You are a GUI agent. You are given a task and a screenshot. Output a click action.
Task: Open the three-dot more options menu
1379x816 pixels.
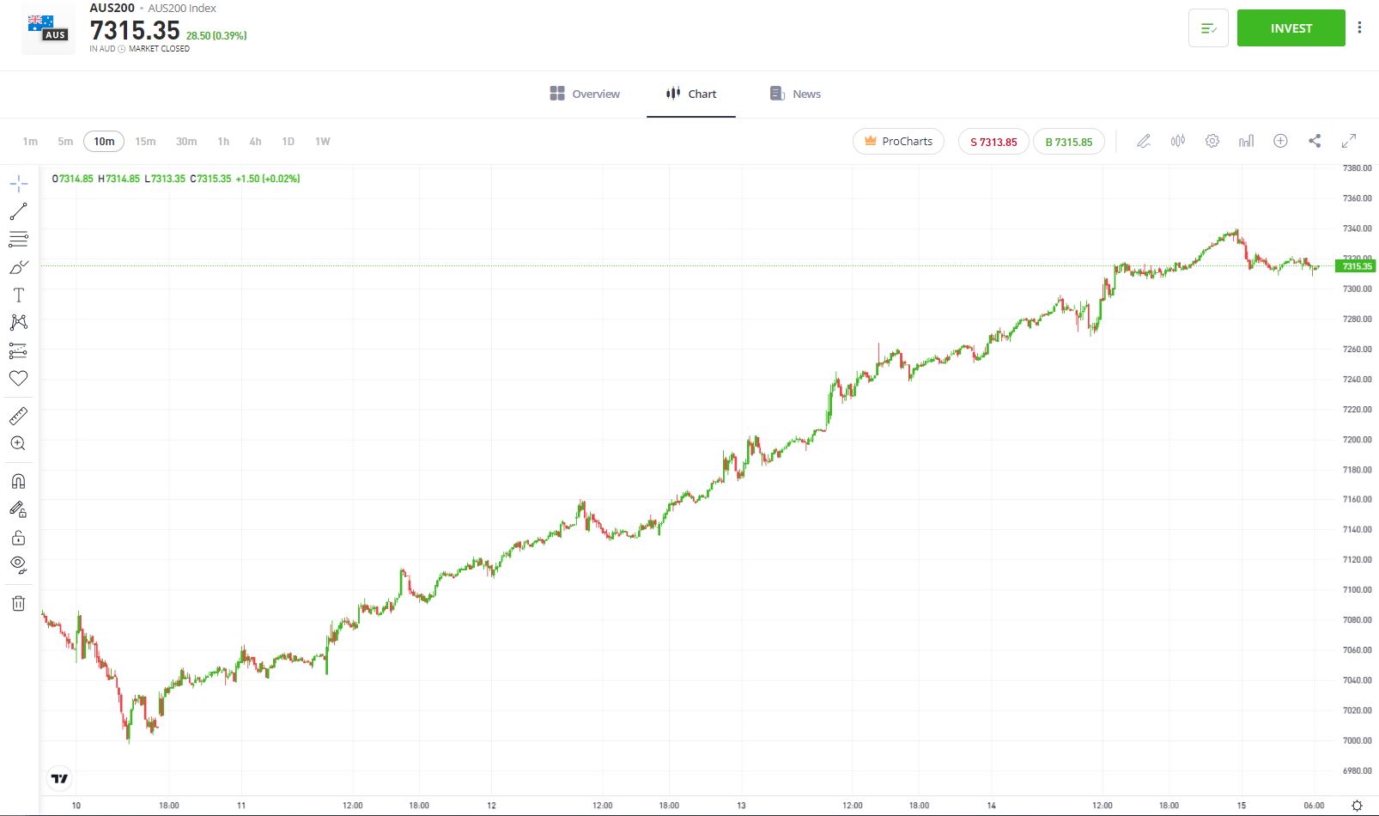(1359, 28)
